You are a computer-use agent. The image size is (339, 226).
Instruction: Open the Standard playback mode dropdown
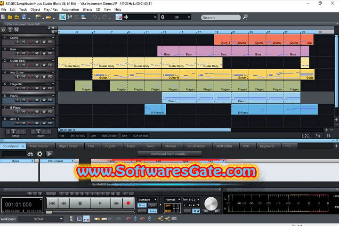pyautogui.click(x=147, y=200)
